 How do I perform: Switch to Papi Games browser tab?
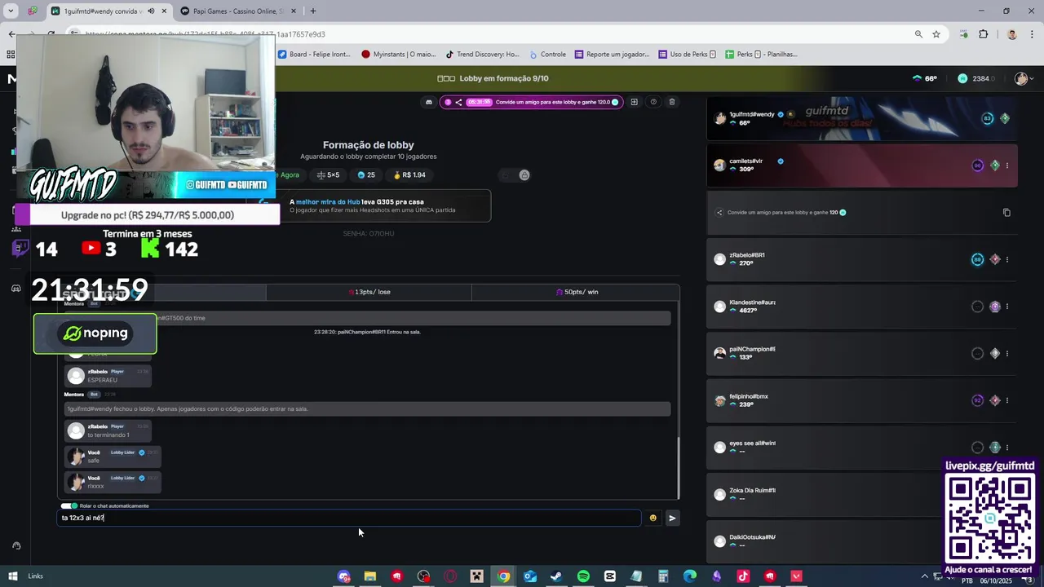point(238,11)
